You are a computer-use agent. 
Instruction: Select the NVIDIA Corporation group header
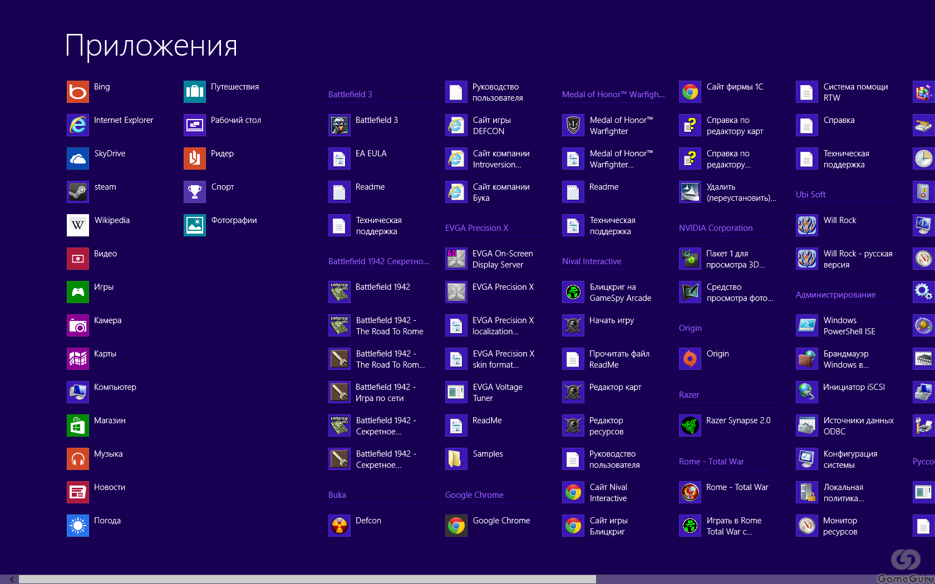716,228
